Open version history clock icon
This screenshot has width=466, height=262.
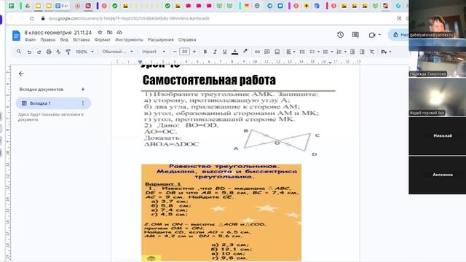point(341,35)
